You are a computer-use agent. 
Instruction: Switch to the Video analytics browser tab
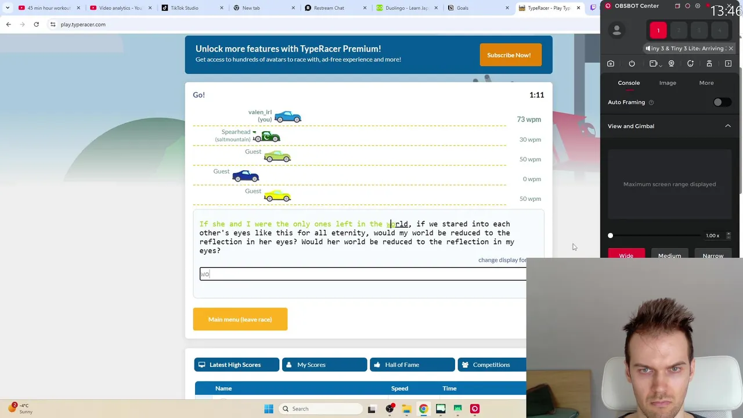[120, 8]
